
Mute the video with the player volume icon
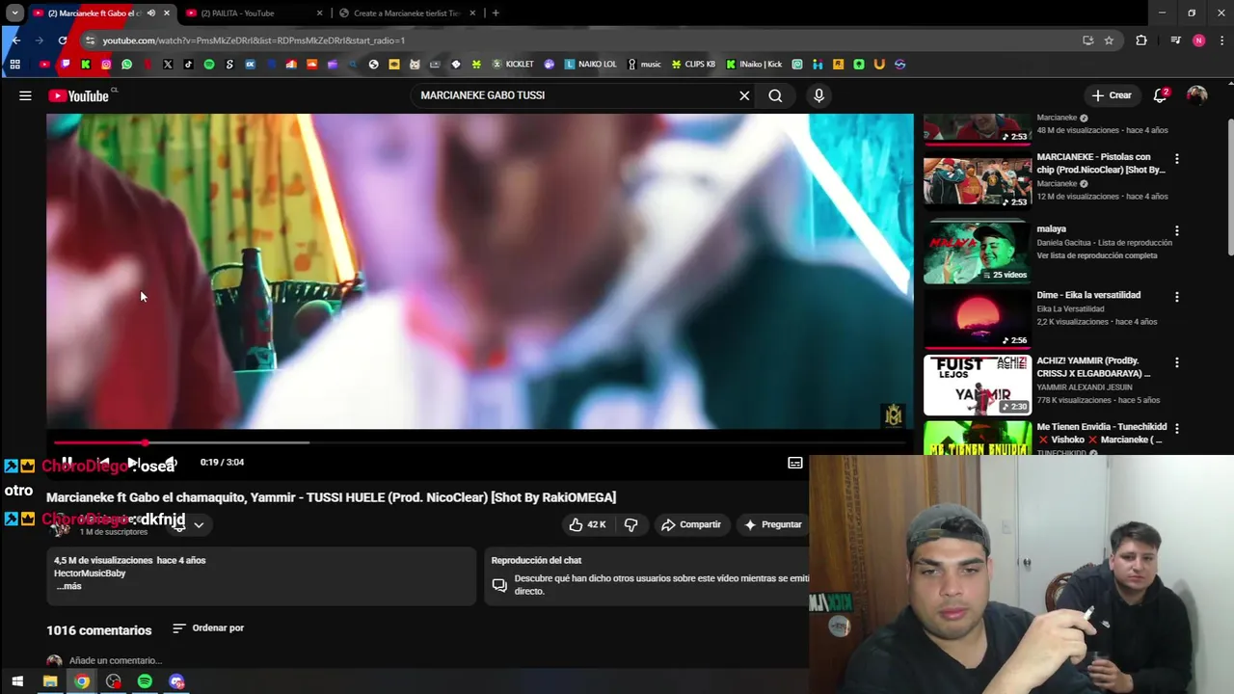pyautogui.click(x=170, y=463)
